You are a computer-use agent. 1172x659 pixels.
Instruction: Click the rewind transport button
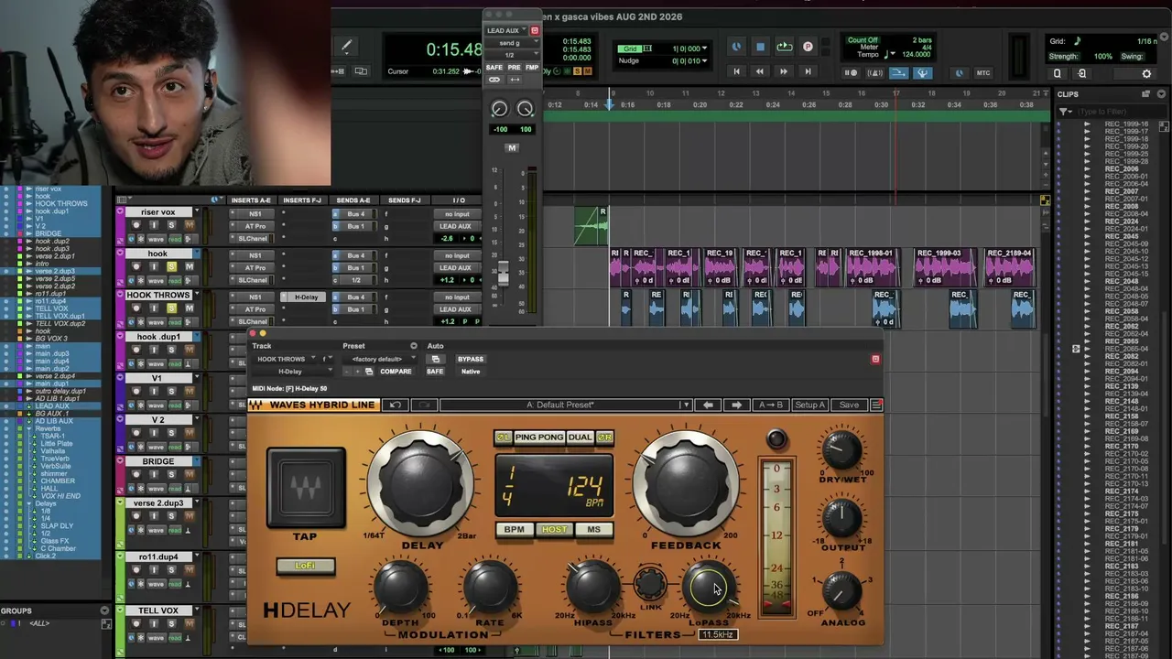(x=759, y=71)
